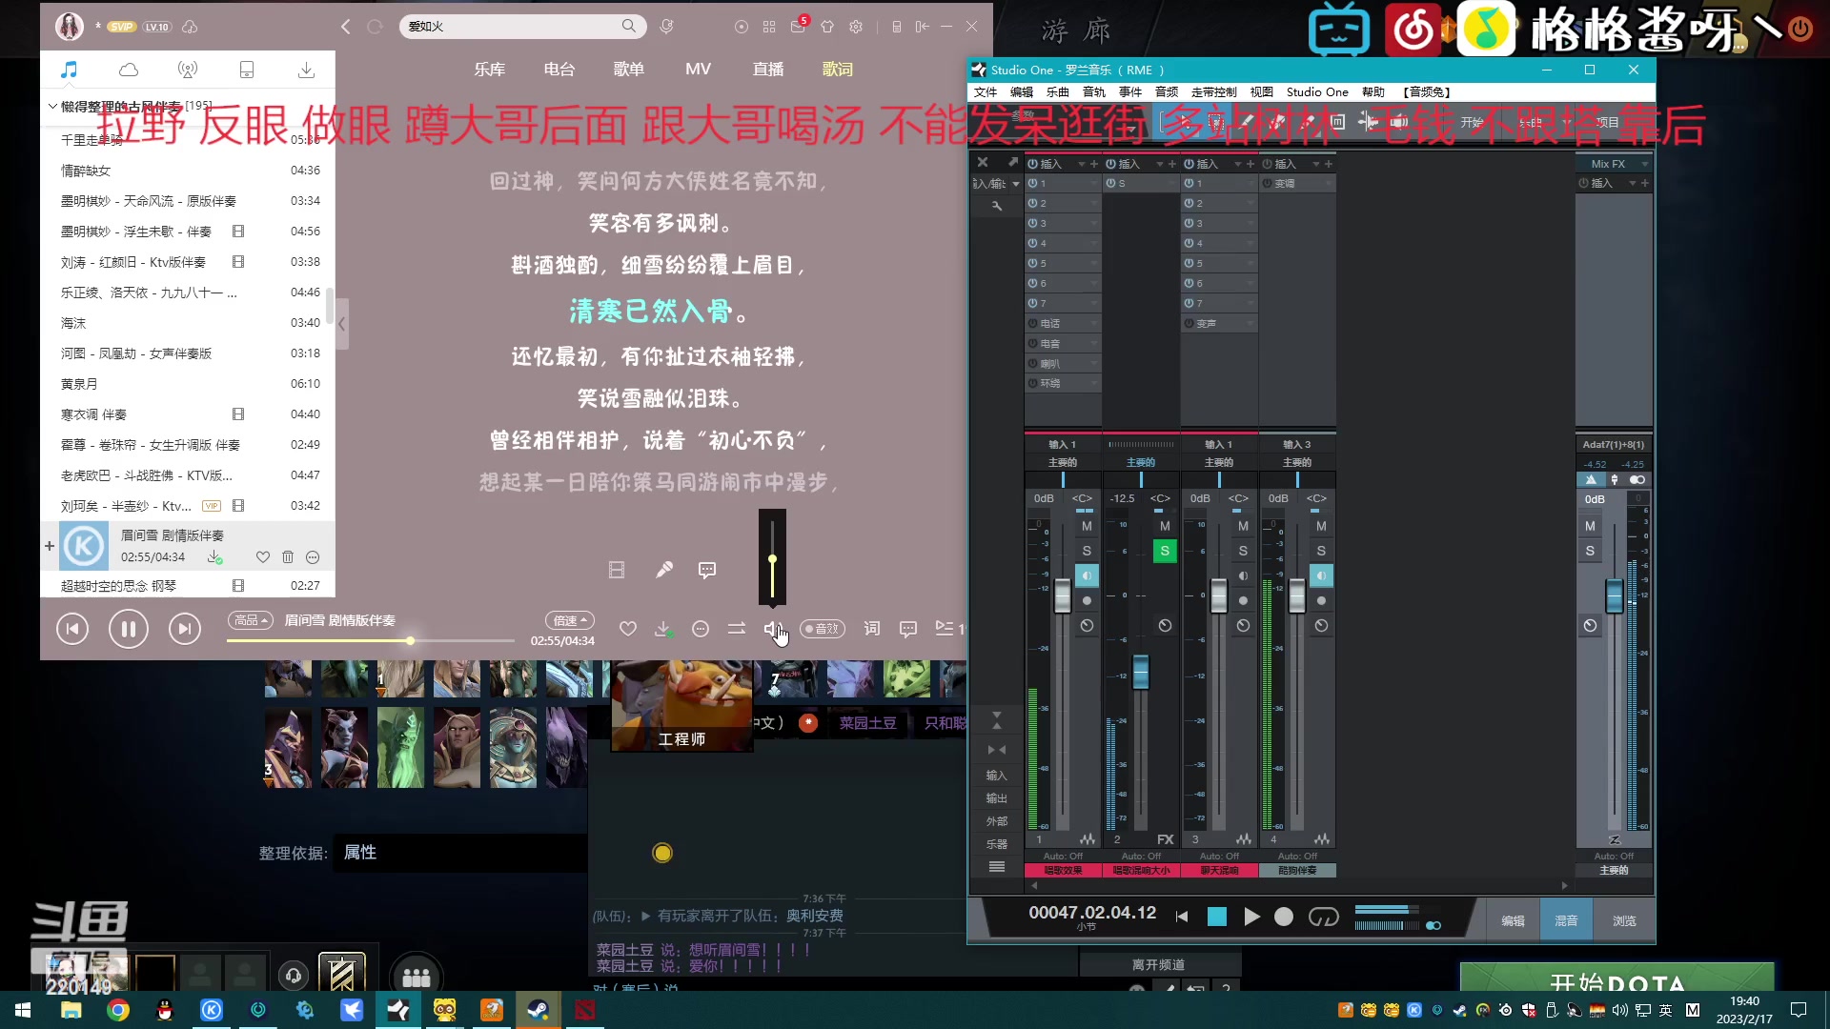Open the phone device icon in sidebar

(247, 70)
